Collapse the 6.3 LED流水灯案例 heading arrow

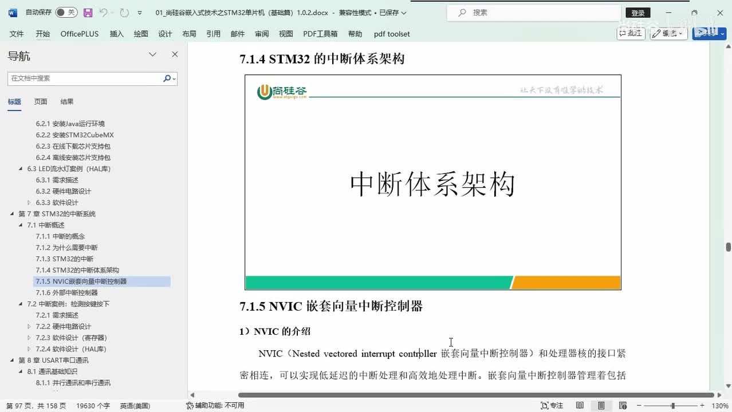tap(21, 169)
